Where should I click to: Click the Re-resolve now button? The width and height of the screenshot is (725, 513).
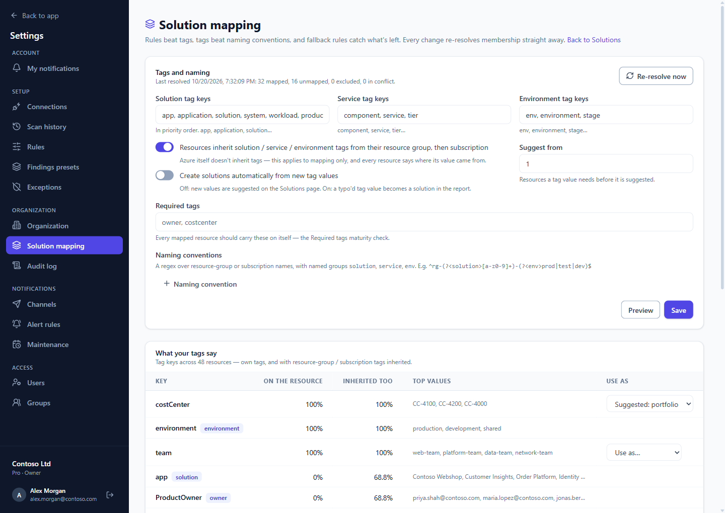point(656,76)
